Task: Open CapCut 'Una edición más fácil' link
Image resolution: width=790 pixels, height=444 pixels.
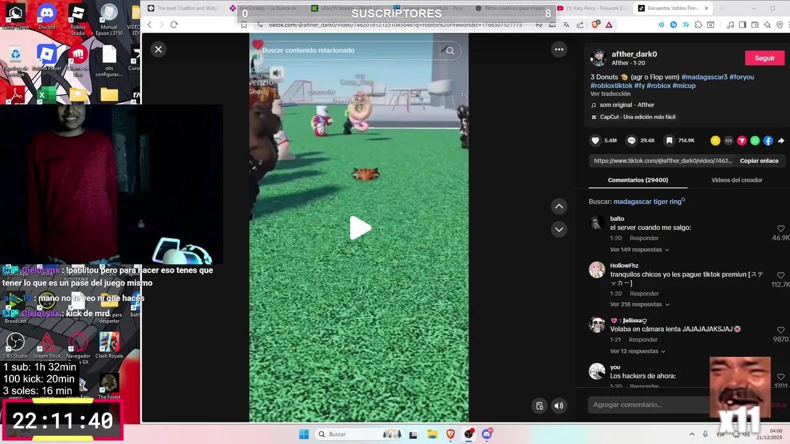Action: click(633, 117)
